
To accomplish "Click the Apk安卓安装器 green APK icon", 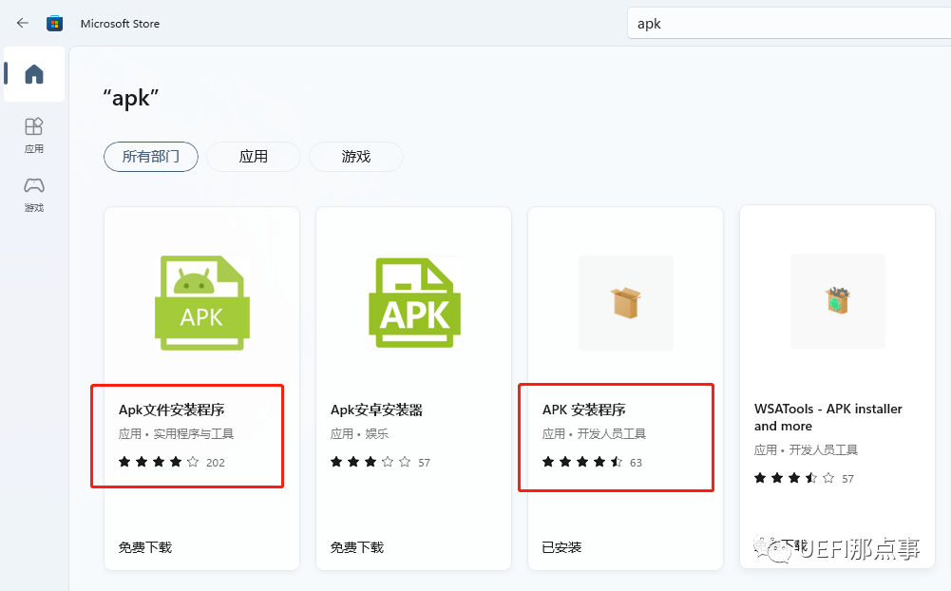I will 413,303.
